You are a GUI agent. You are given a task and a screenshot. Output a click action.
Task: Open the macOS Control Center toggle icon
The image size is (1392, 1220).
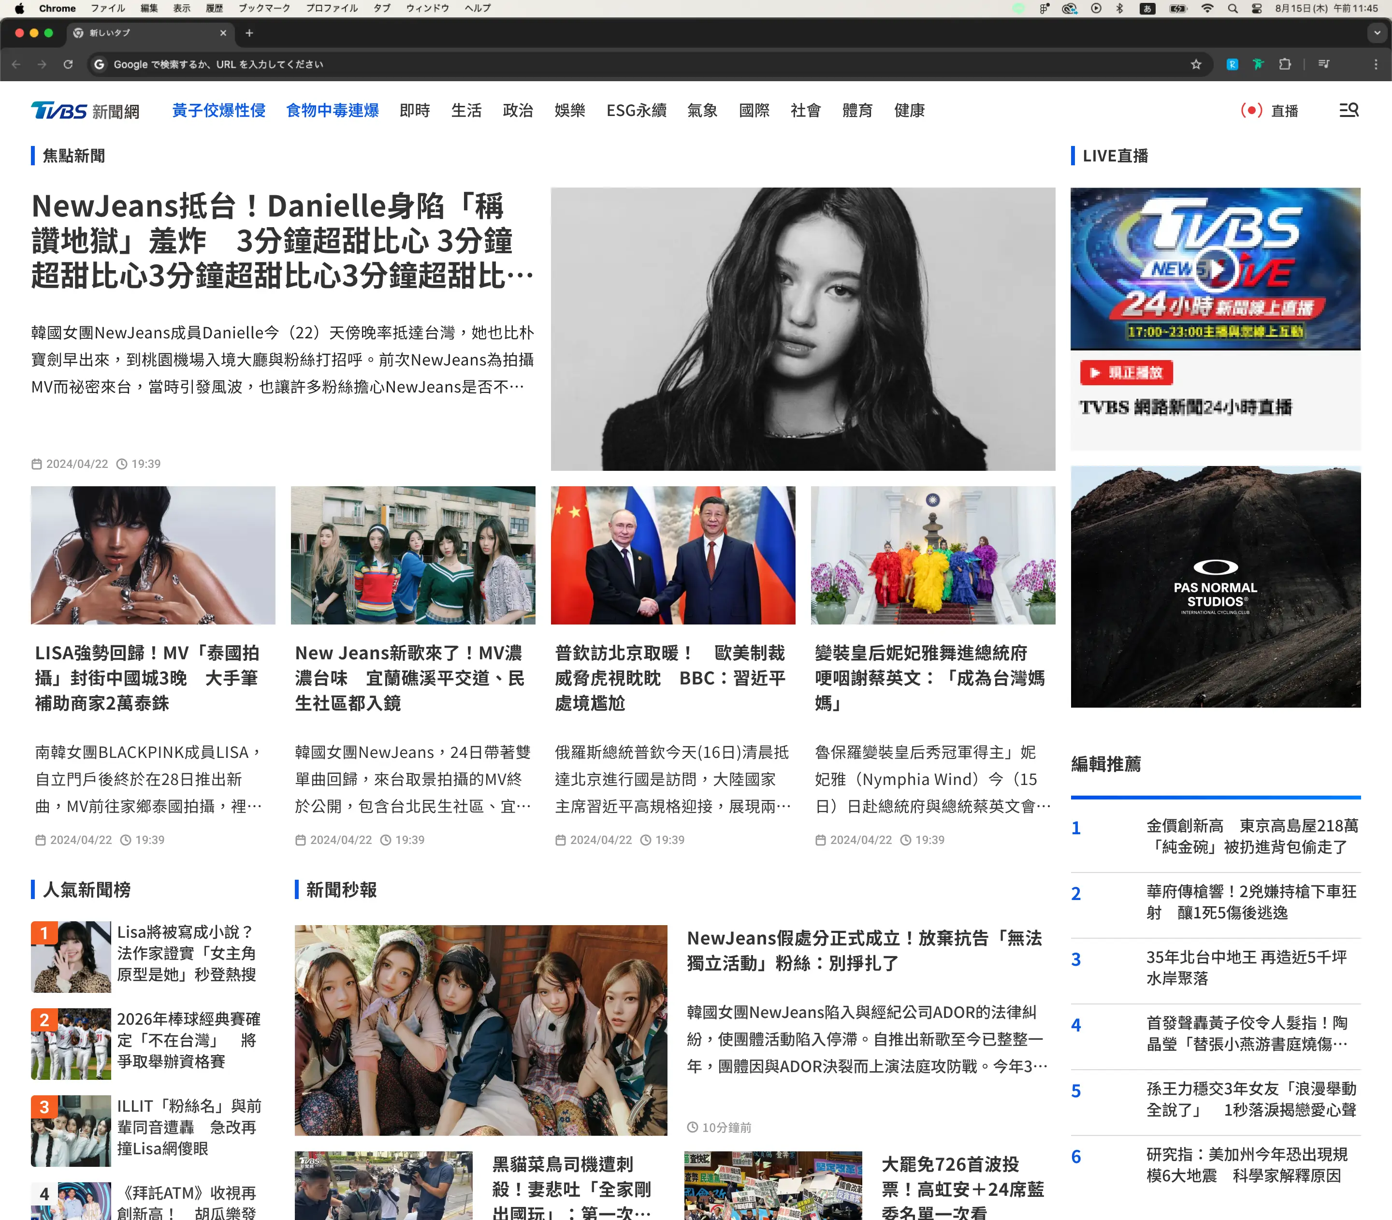pyautogui.click(x=1257, y=8)
